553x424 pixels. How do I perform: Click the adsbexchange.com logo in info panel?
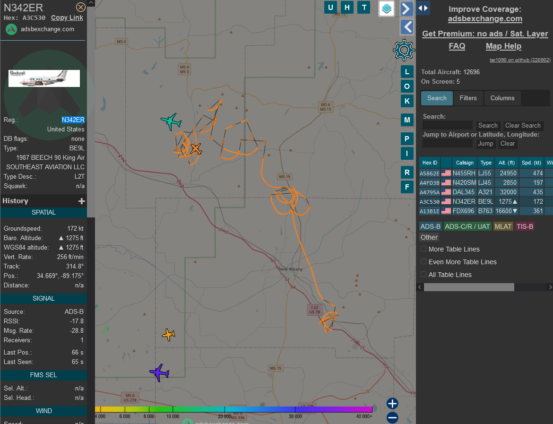[x=11, y=29]
